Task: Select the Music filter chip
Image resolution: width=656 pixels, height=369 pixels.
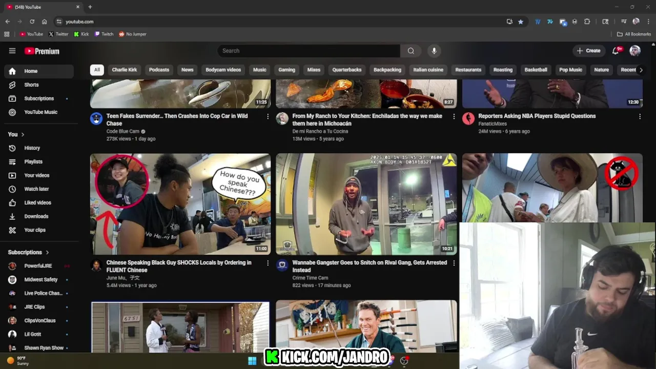Action: coord(260,70)
